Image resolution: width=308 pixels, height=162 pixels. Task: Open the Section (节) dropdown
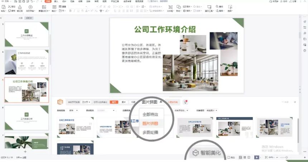tap(62, 11)
